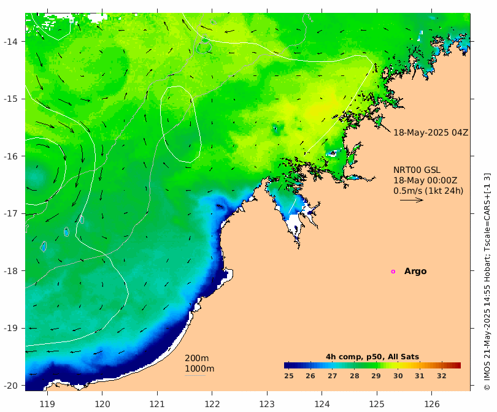The width and height of the screenshot is (497, 412).
Task: Click the longitude axis label 119
Action: pyautogui.click(x=47, y=405)
